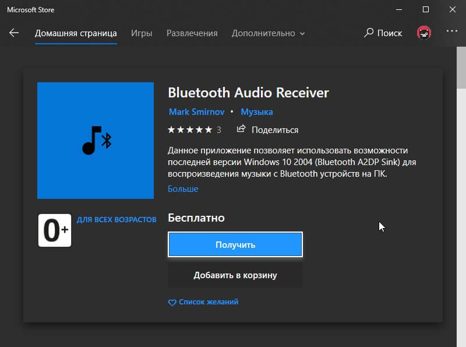Image resolution: width=466 pixels, height=347 pixels.
Task: Click the Bluetooth Audio Receiver title text
Action: coord(249,93)
